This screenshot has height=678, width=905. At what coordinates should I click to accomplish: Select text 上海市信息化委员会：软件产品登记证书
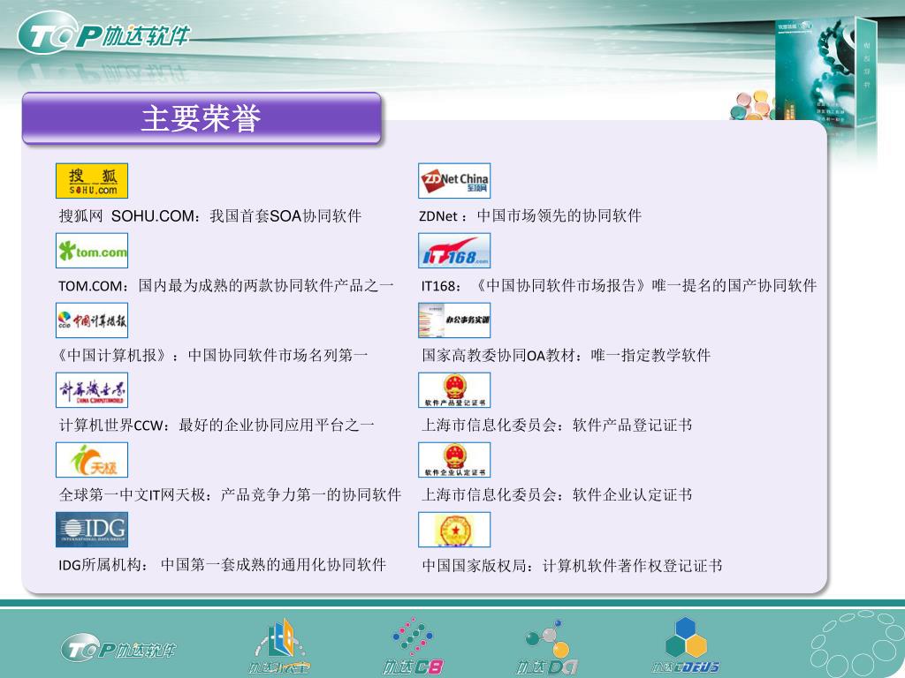click(557, 426)
